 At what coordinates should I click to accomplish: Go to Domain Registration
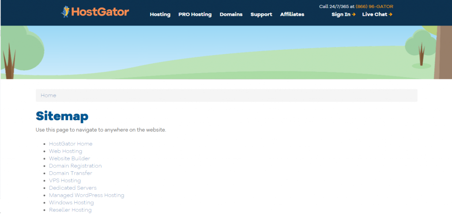(75, 166)
